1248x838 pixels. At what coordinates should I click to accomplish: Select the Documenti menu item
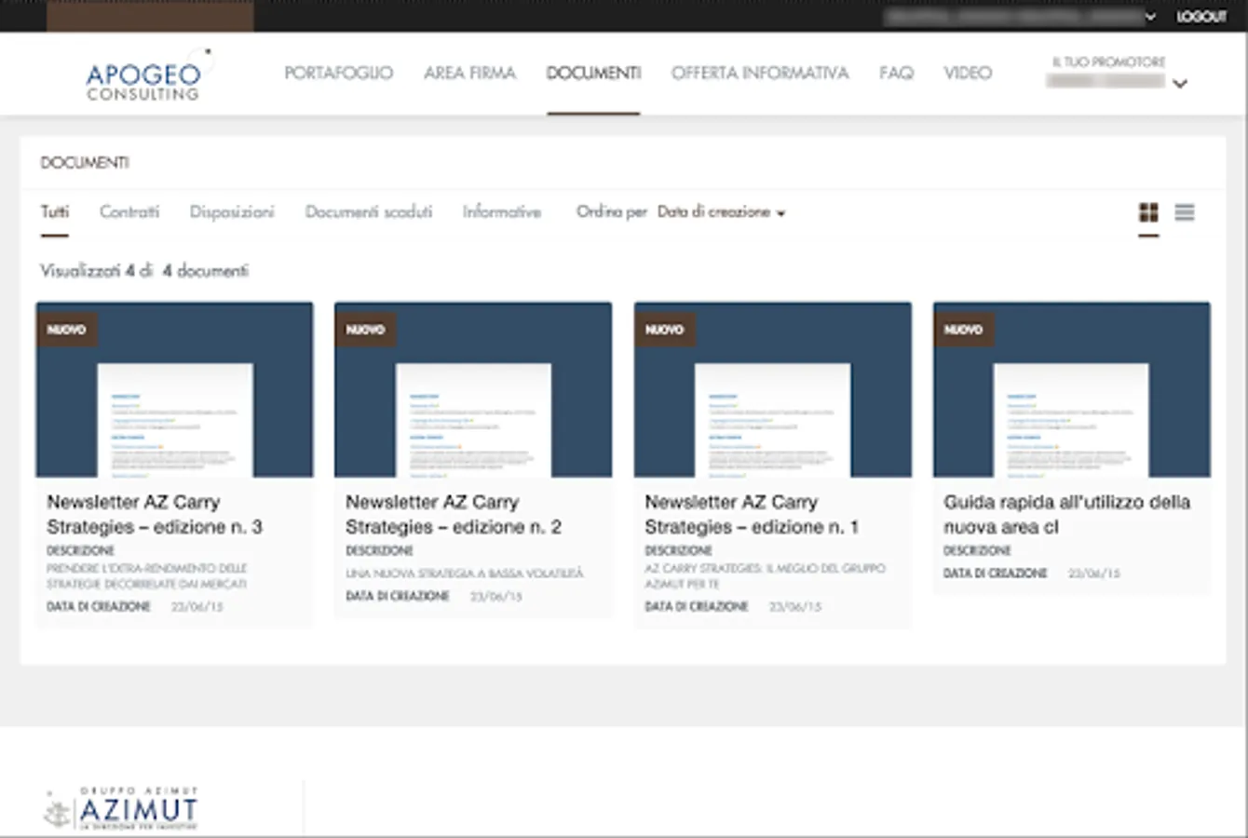click(593, 73)
